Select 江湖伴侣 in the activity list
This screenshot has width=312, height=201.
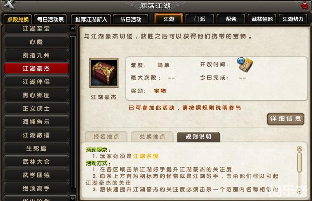tap(36, 82)
